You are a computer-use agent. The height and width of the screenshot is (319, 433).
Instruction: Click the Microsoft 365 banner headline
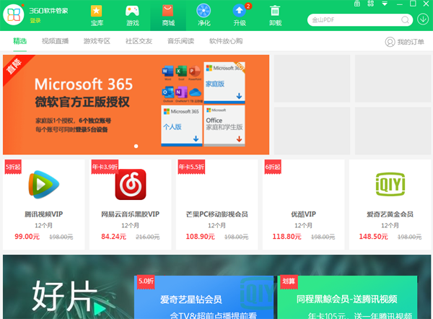[84, 84]
